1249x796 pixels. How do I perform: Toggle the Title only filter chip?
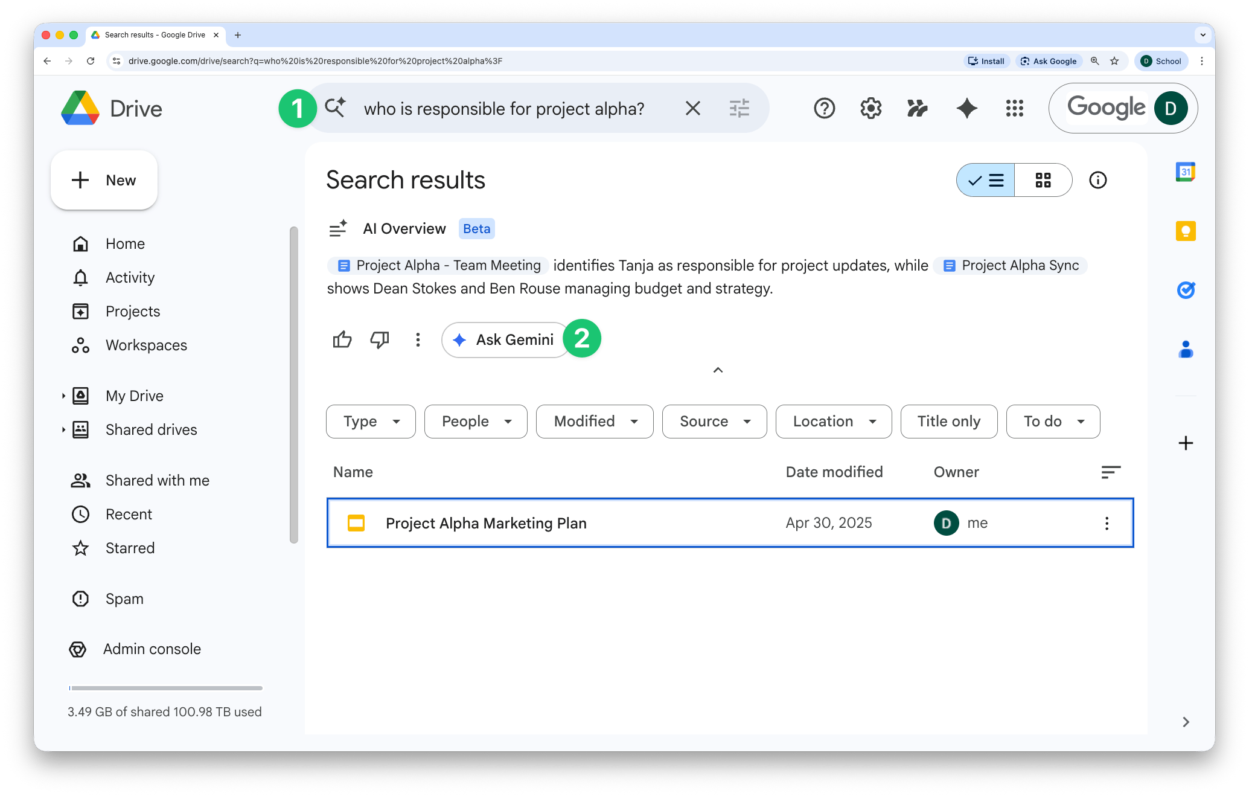click(x=948, y=422)
